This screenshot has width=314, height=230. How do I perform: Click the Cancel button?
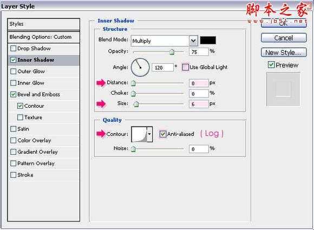tap(284, 38)
